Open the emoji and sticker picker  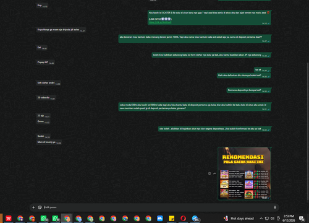click(40, 208)
